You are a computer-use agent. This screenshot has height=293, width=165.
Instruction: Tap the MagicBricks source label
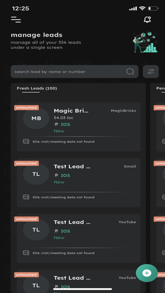pos(123,111)
